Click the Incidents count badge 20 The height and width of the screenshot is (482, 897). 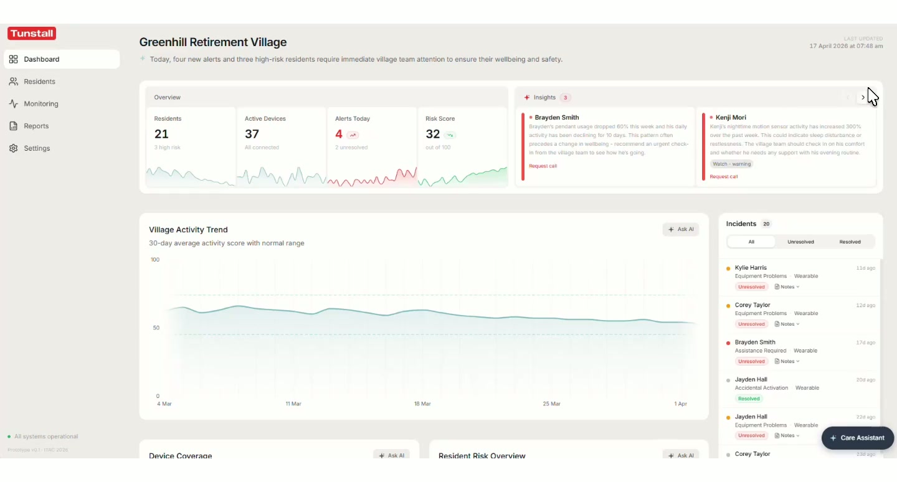pos(766,224)
